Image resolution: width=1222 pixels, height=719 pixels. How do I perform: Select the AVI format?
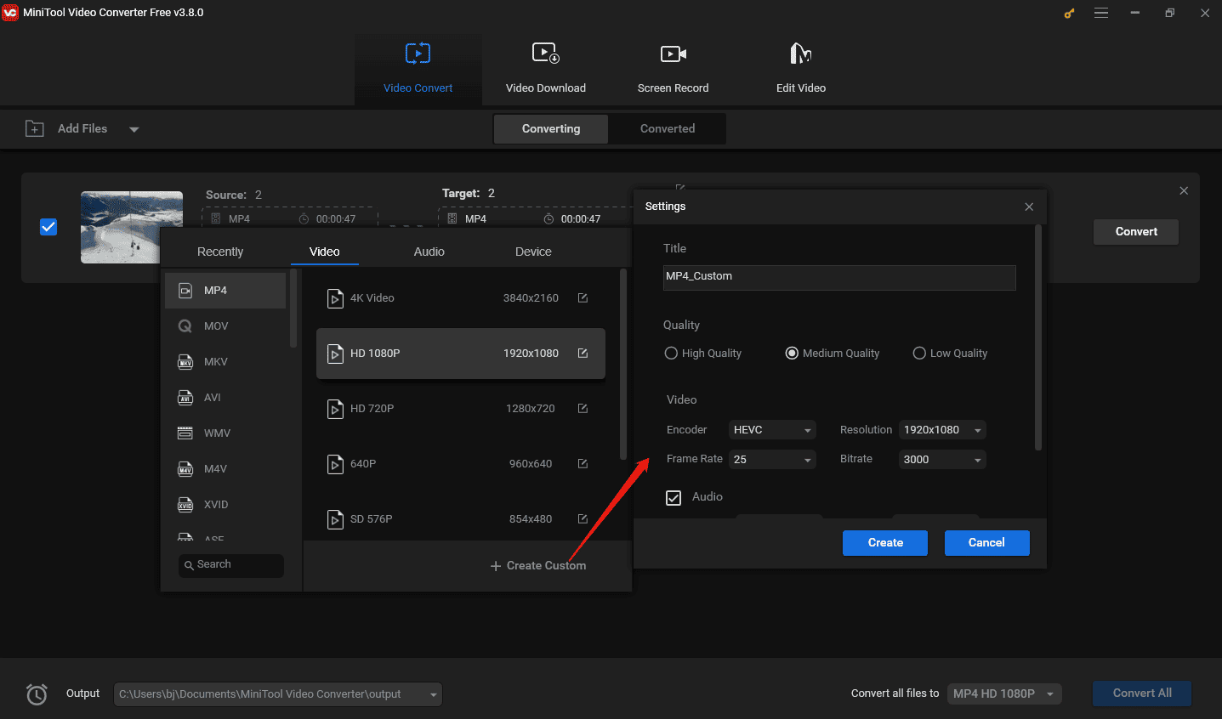[225, 398]
